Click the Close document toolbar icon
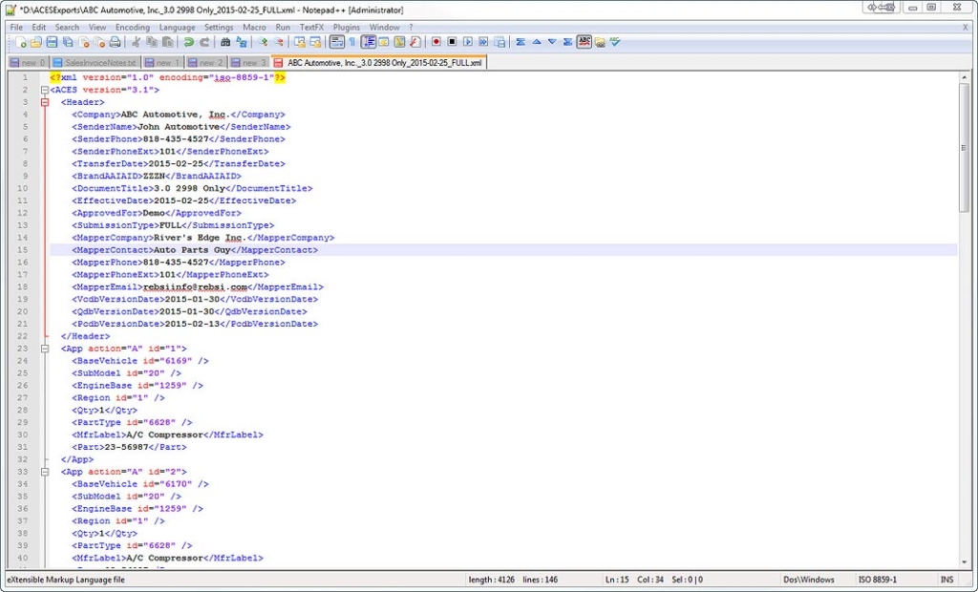Viewport: 978px width, 592px height. tap(84, 42)
